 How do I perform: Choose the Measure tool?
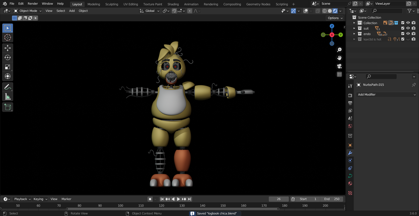[8, 97]
